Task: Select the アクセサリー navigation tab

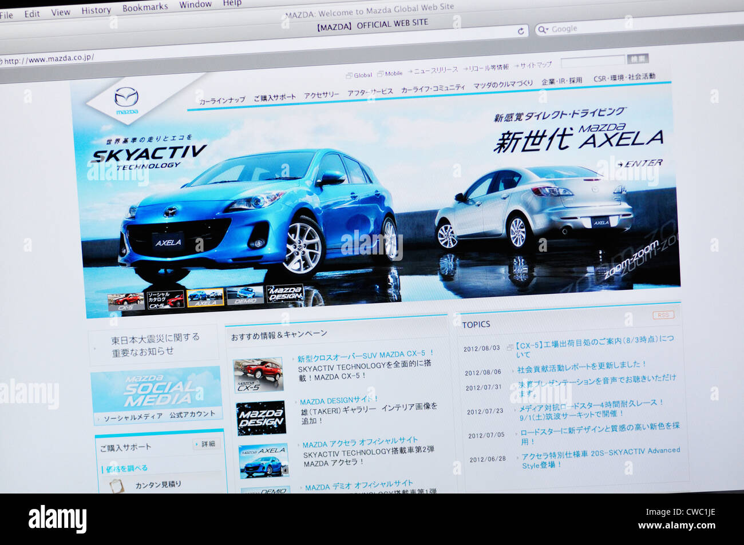Action: 322,94
